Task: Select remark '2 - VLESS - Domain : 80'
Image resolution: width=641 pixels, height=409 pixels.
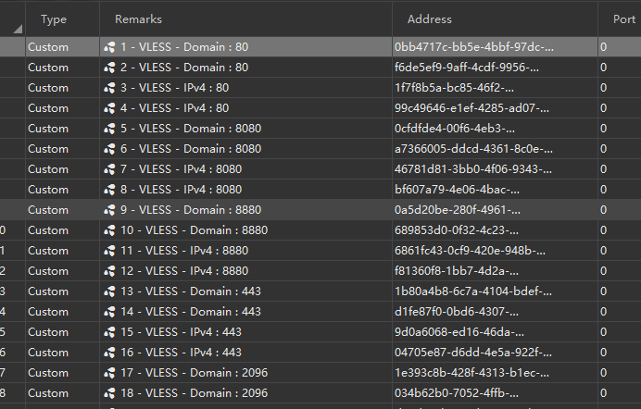Action: click(184, 68)
